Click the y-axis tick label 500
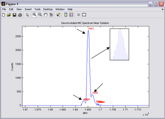 coord(19,91)
